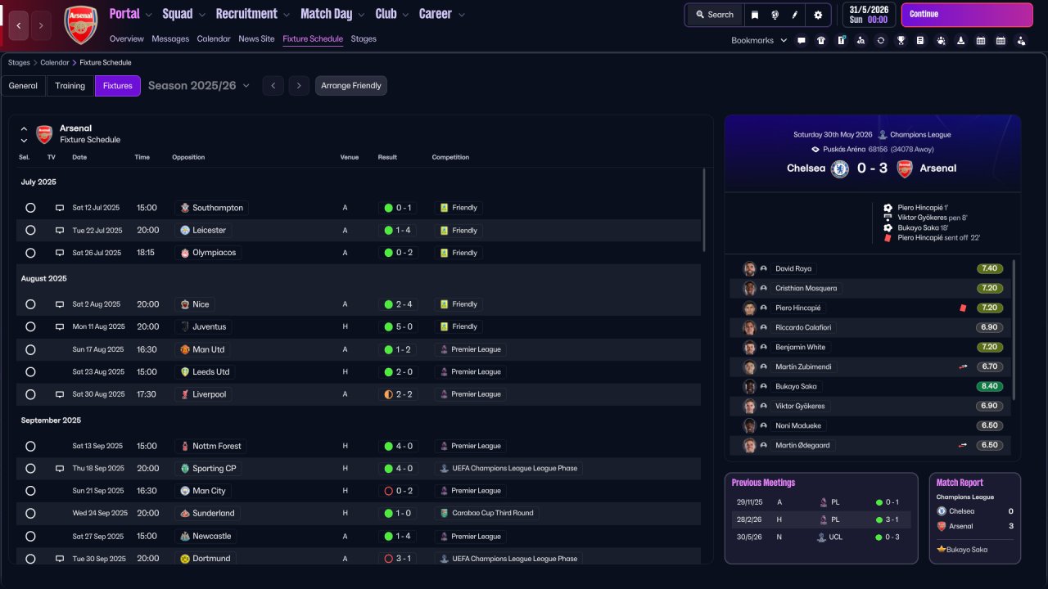Open Stages in the sub-menu under the top bar
The width and height of the screenshot is (1048, 589).
click(x=364, y=38)
